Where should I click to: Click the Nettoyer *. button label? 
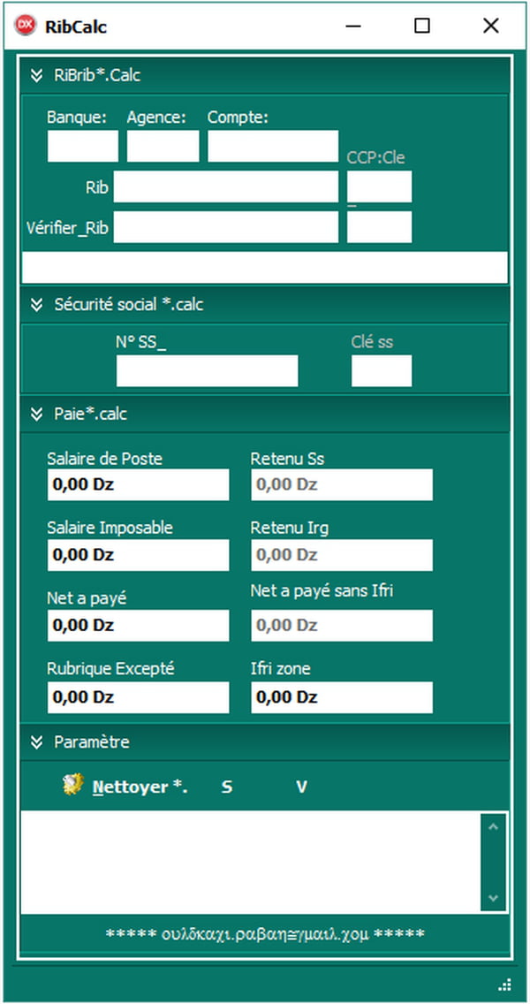(x=140, y=787)
